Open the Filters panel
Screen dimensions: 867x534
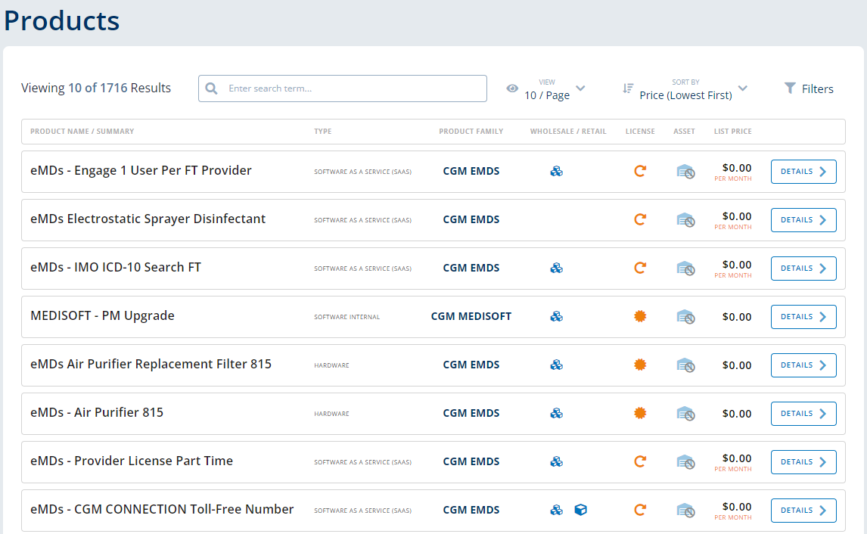click(x=809, y=88)
